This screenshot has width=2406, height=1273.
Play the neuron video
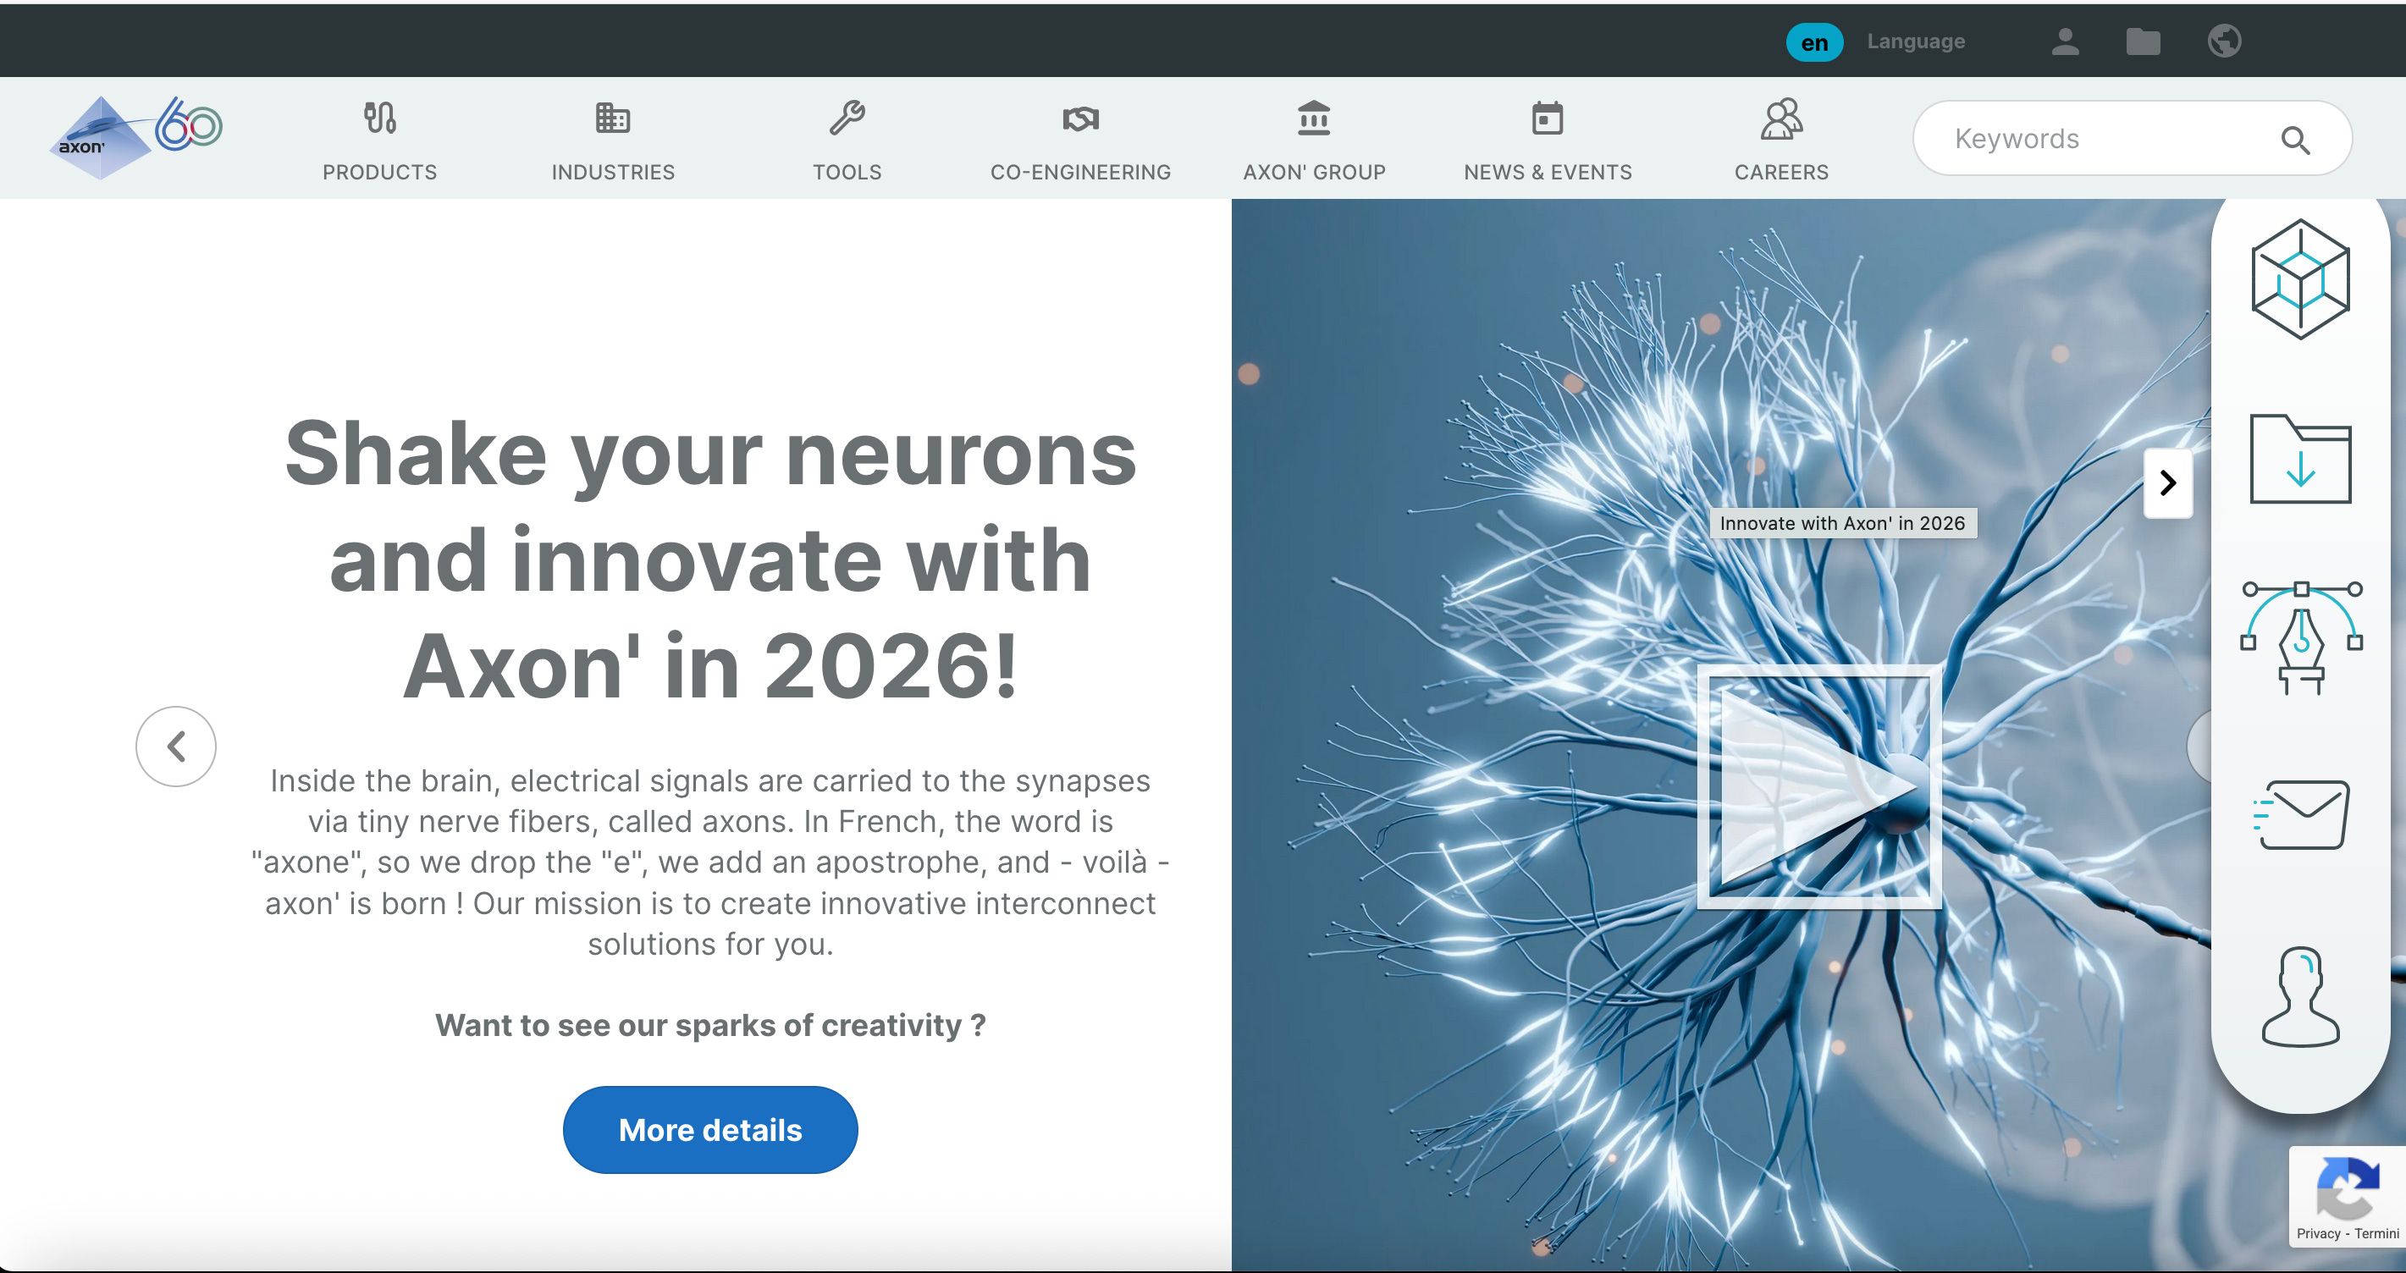coord(1818,786)
